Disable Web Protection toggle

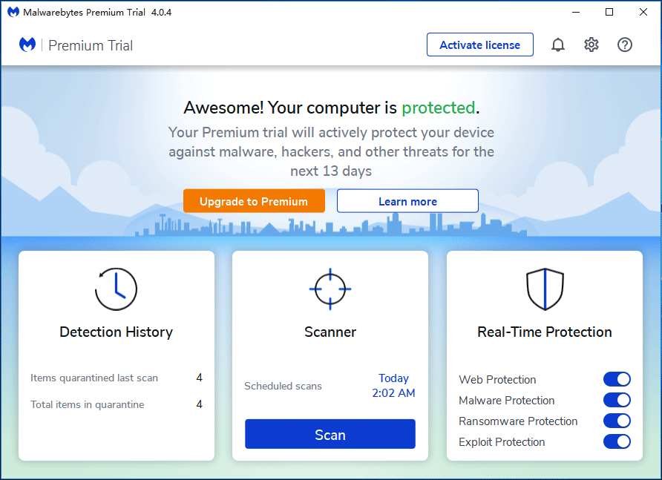pyautogui.click(x=616, y=380)
